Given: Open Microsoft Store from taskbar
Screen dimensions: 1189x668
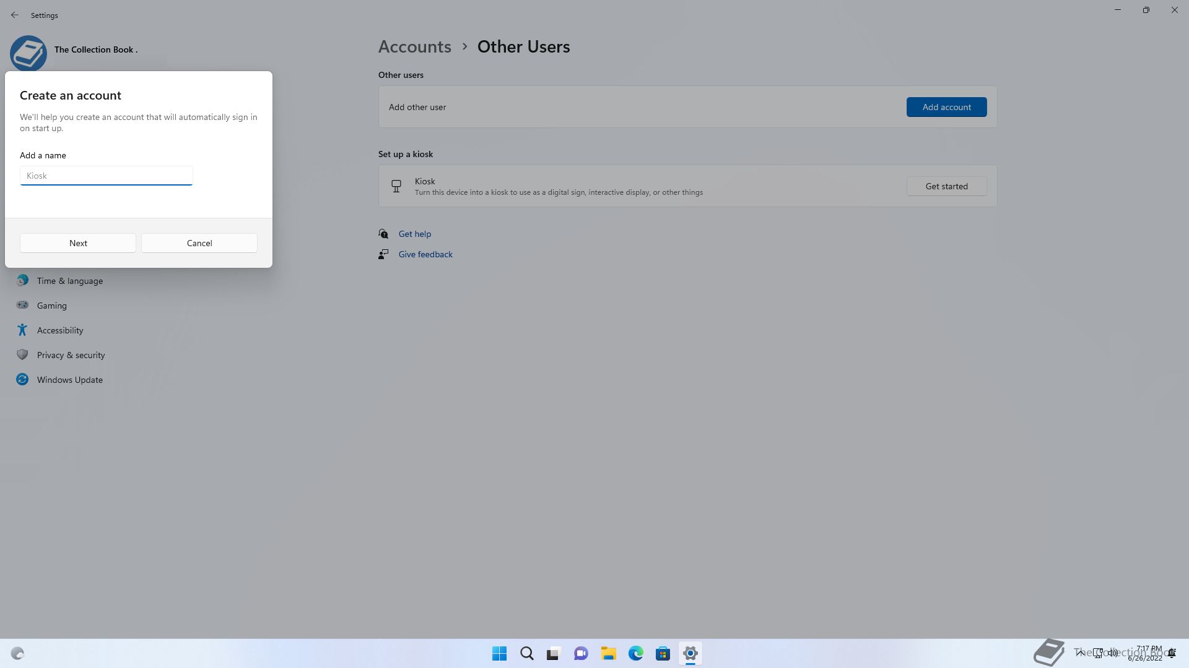Looking at the screenshot, I should click(663, 653).
